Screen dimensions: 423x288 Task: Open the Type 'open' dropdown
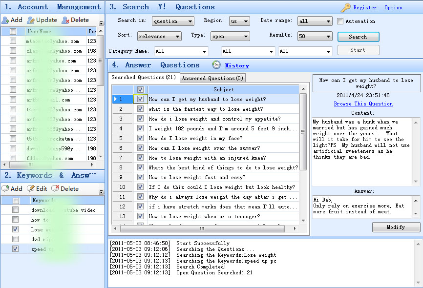230,36
